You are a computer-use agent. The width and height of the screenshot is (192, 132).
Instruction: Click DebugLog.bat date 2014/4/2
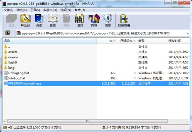point(179,73)
